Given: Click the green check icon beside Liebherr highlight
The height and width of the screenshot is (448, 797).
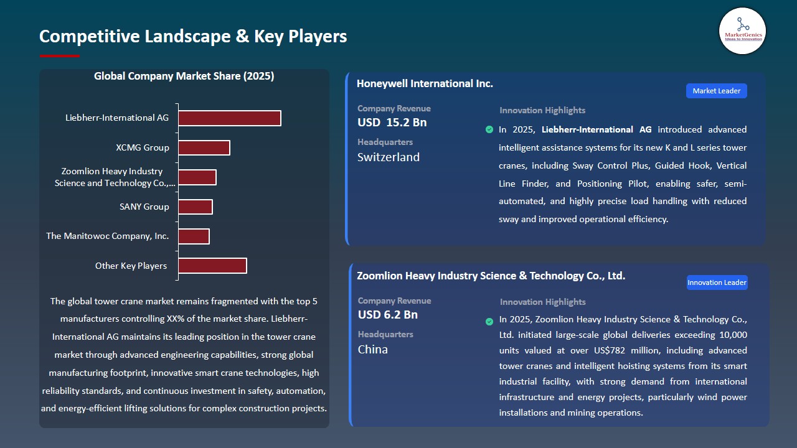Looking at the screenshot, I should coord(489,129).
